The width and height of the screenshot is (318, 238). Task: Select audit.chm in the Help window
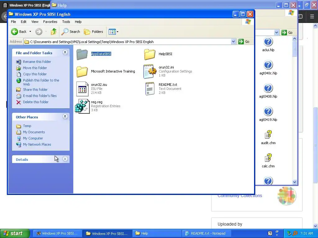(268, 138)
